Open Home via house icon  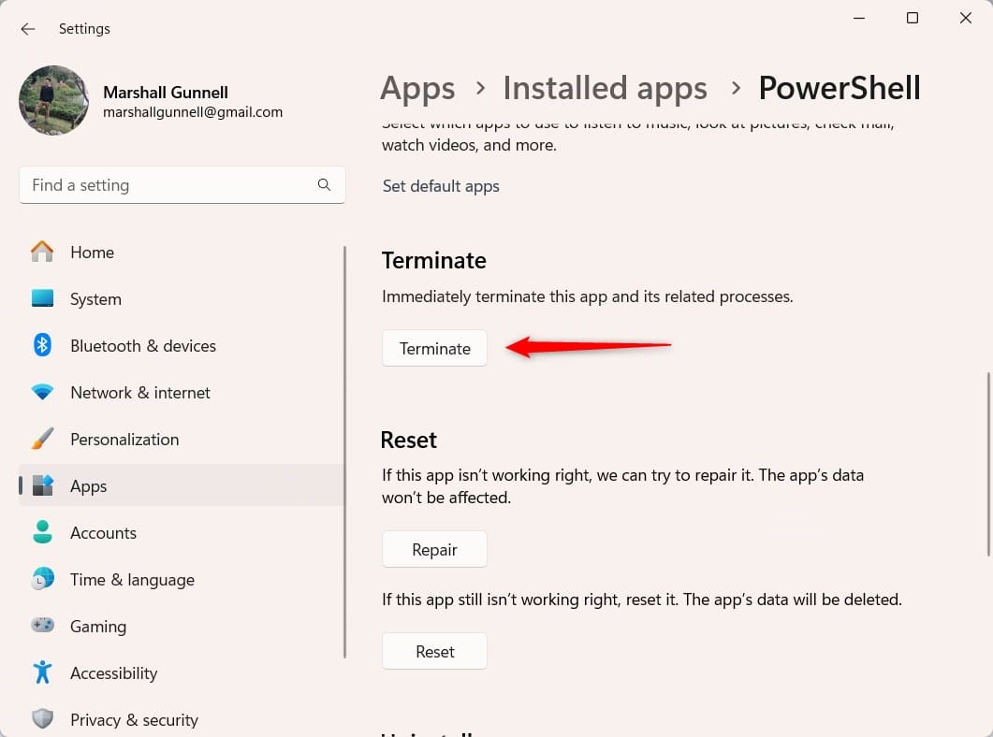42,252
